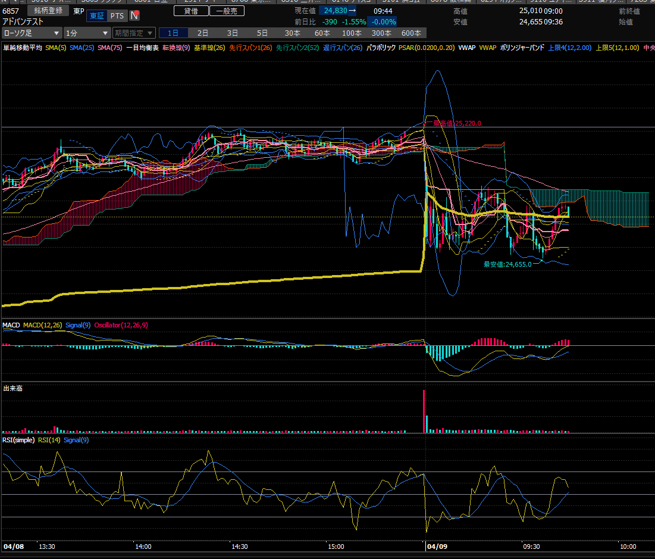Click the 貸借 button
This screenshot has width=655, height=559.
pyautogui.click(x=191, y=11)
